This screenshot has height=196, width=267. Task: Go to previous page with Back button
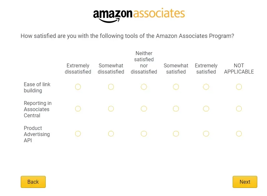(33, 182)
